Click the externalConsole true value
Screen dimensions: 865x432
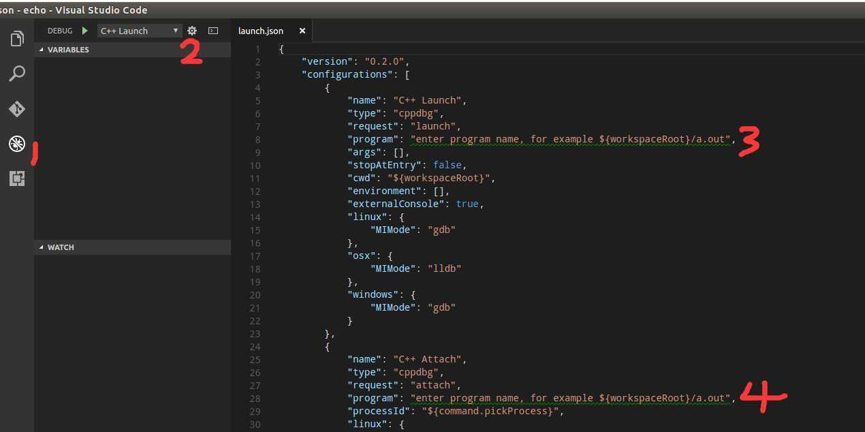tap(467, 204)
